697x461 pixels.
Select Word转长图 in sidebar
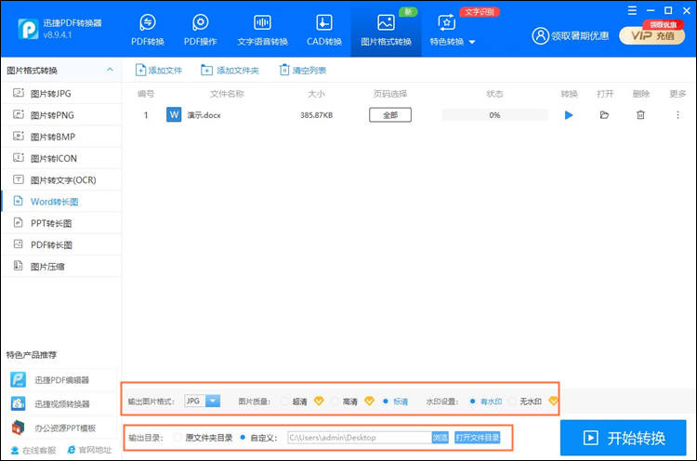[61, 202]
